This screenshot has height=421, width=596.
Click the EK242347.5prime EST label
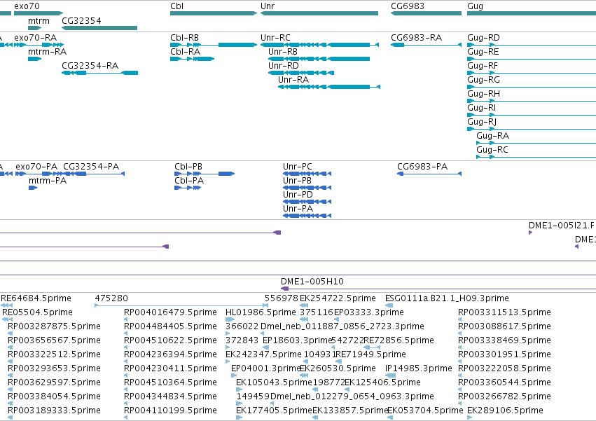point(263,354)
